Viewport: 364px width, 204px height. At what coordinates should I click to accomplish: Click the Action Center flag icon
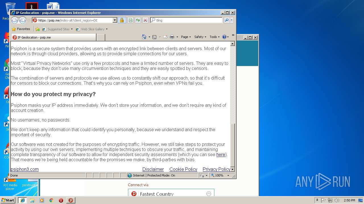pos(323,200)
